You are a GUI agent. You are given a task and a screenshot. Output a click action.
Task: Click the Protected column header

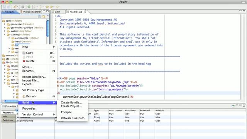[x=147, y=110]
